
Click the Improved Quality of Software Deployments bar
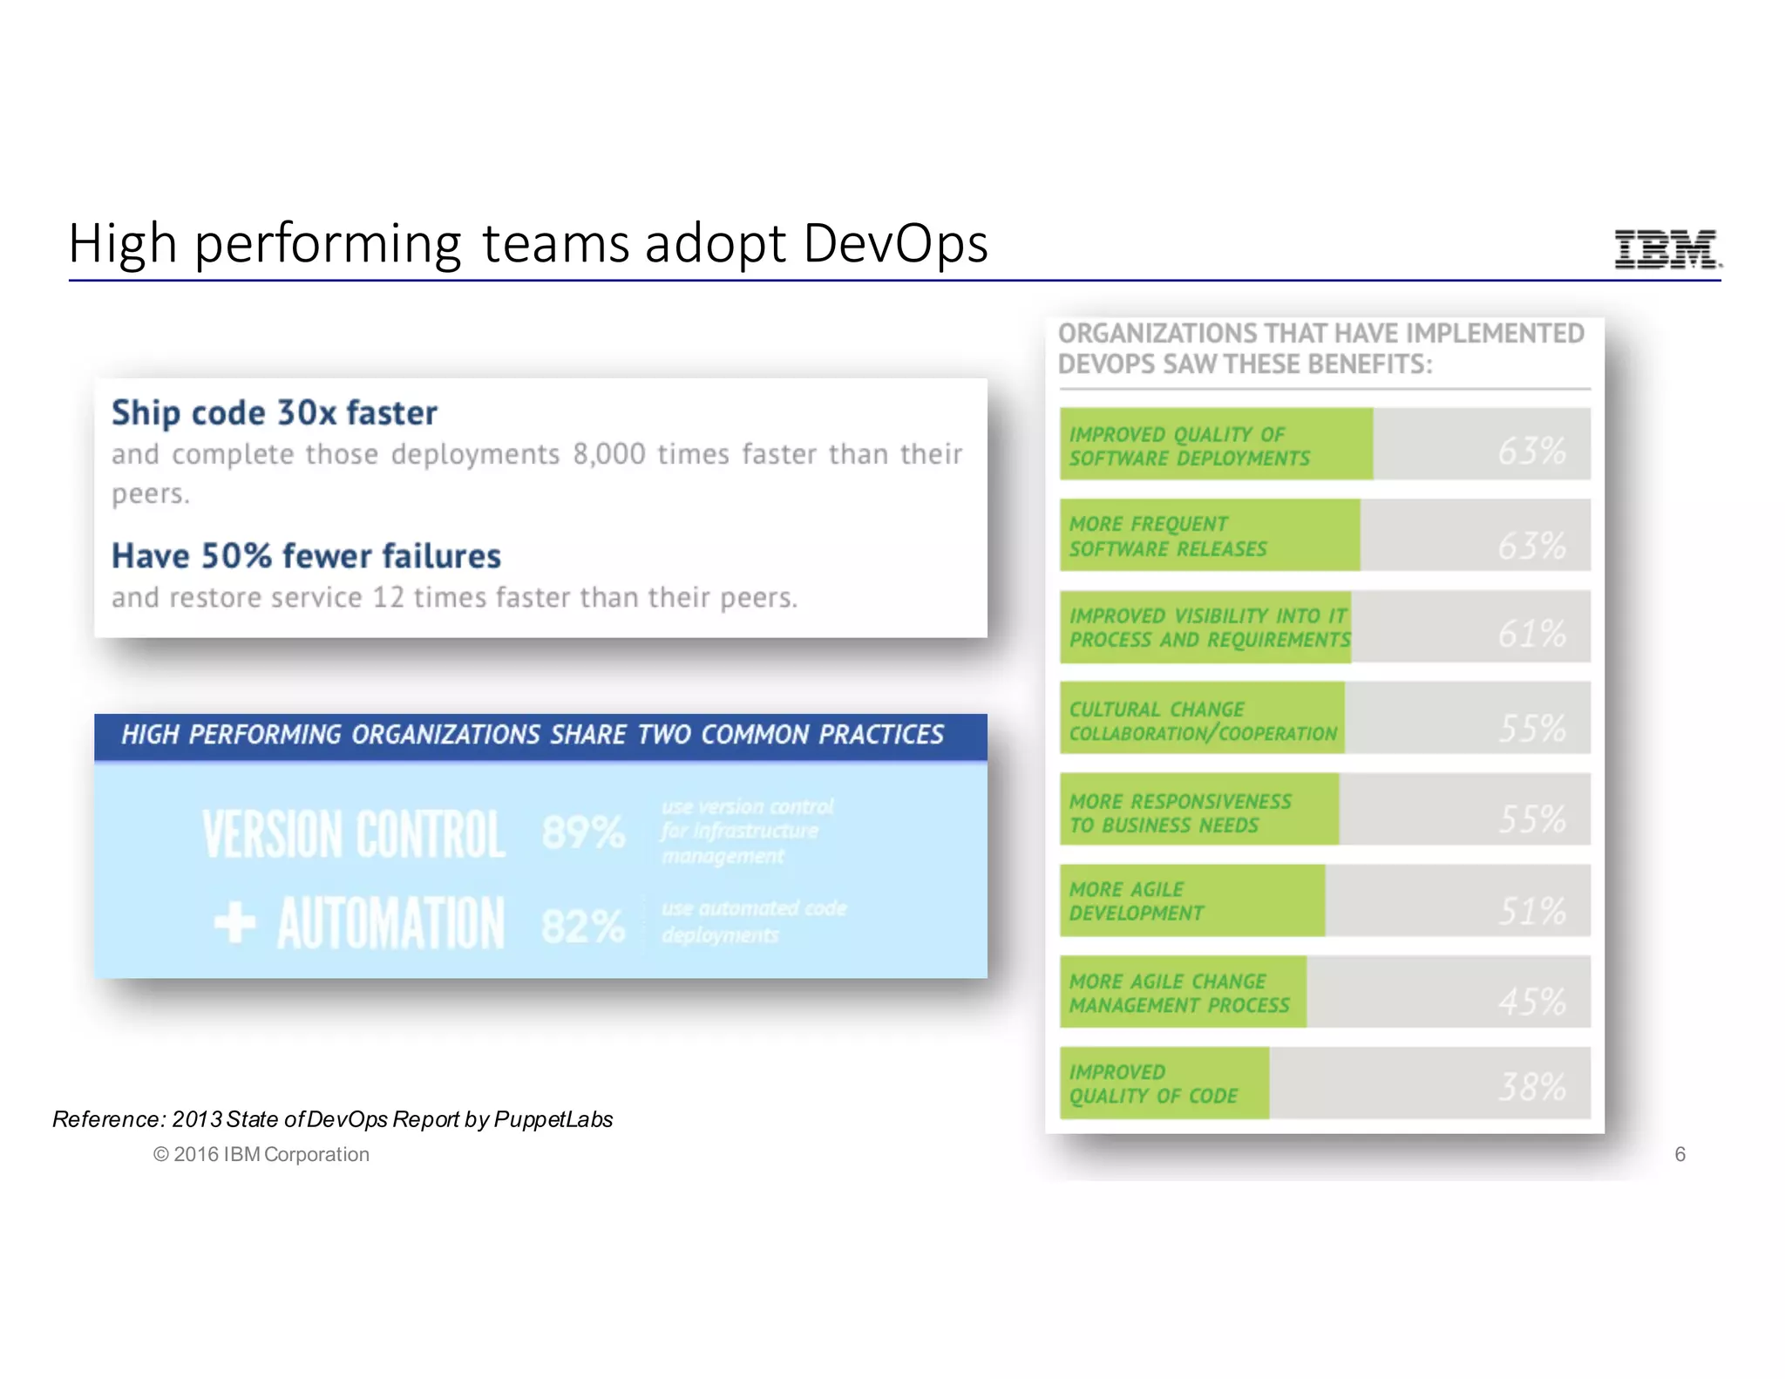[1216, 445]
